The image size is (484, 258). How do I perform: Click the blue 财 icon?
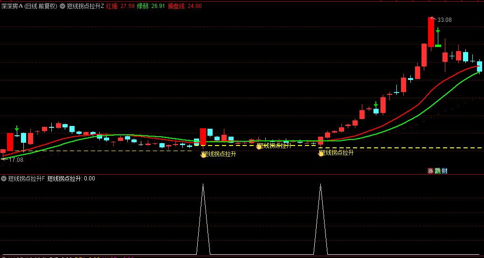pyautogui.click(x=444, y=171)
